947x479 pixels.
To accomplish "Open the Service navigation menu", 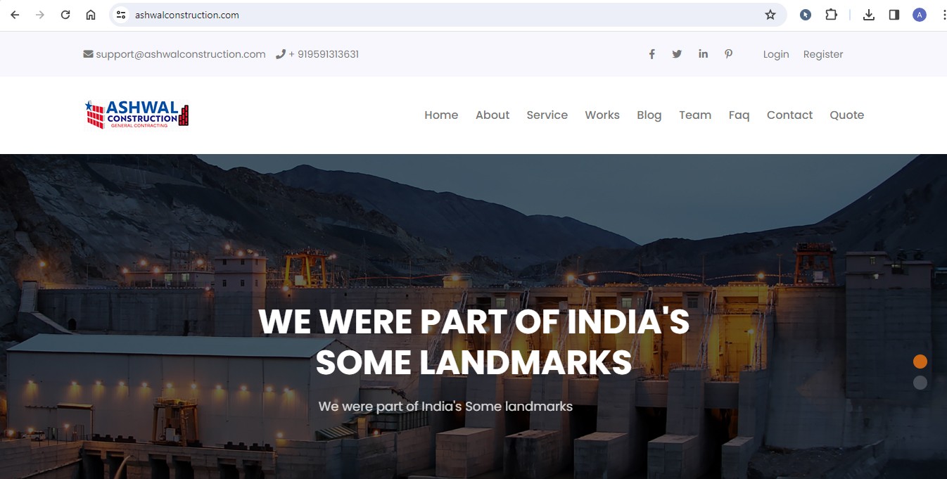I will [547, 115].
